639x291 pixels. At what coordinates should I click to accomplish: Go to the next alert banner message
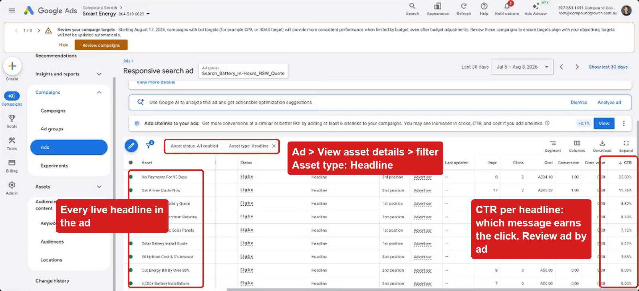(x=39, y=30)
